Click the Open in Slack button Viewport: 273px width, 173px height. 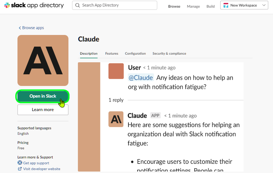click(x=43, y=96)
